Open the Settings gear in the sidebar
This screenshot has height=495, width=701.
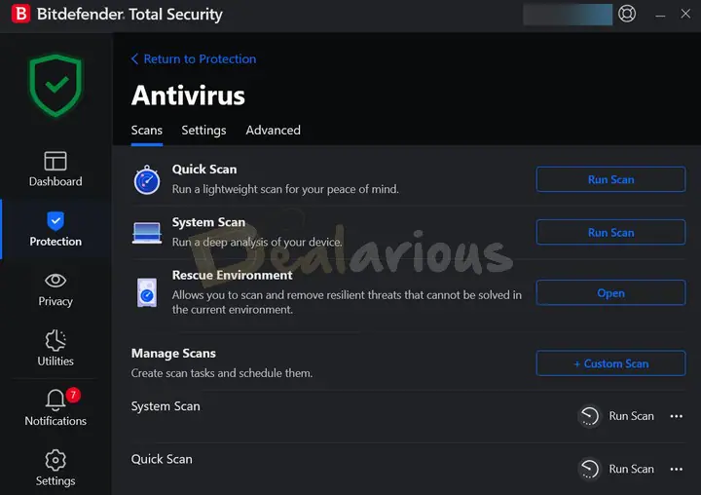pos(55,460)
